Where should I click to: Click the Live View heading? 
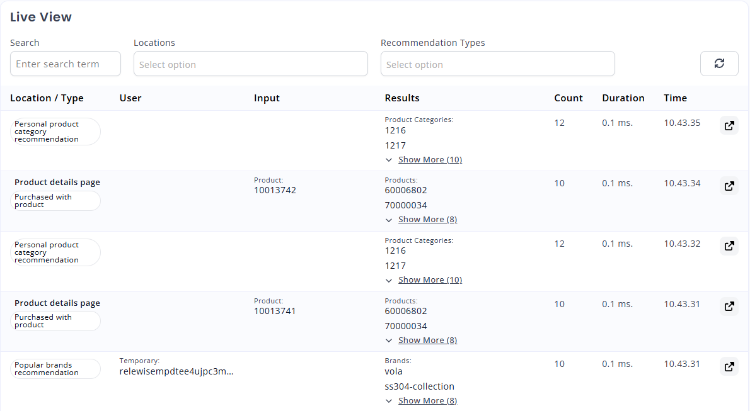41,17
